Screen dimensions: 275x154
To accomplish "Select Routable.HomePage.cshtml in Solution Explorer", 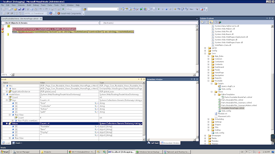I will (233, 108).
